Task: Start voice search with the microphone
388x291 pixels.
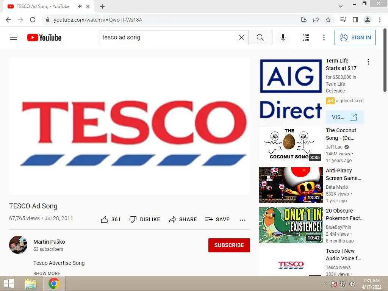Action: [x=283, y=38]
